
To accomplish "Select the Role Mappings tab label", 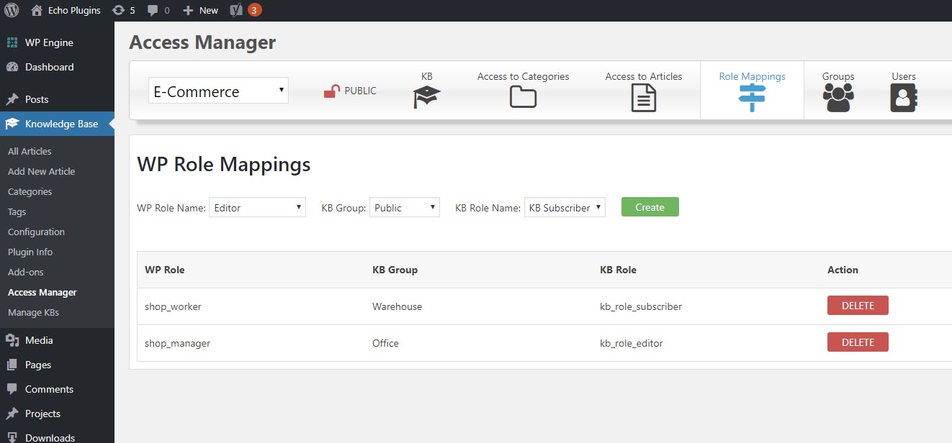I will point(752,76).
